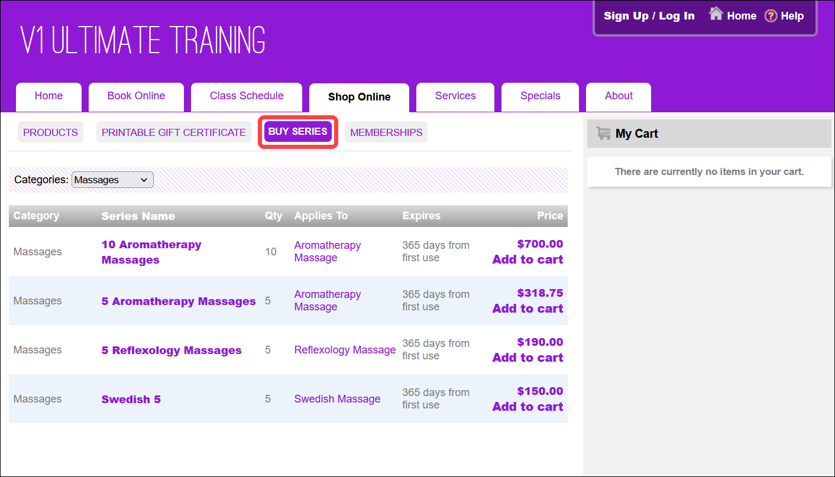Screen dimensions: 835x477
Task: Open the 5 Aromatherapy Massages series link
Action: (179, 301)
